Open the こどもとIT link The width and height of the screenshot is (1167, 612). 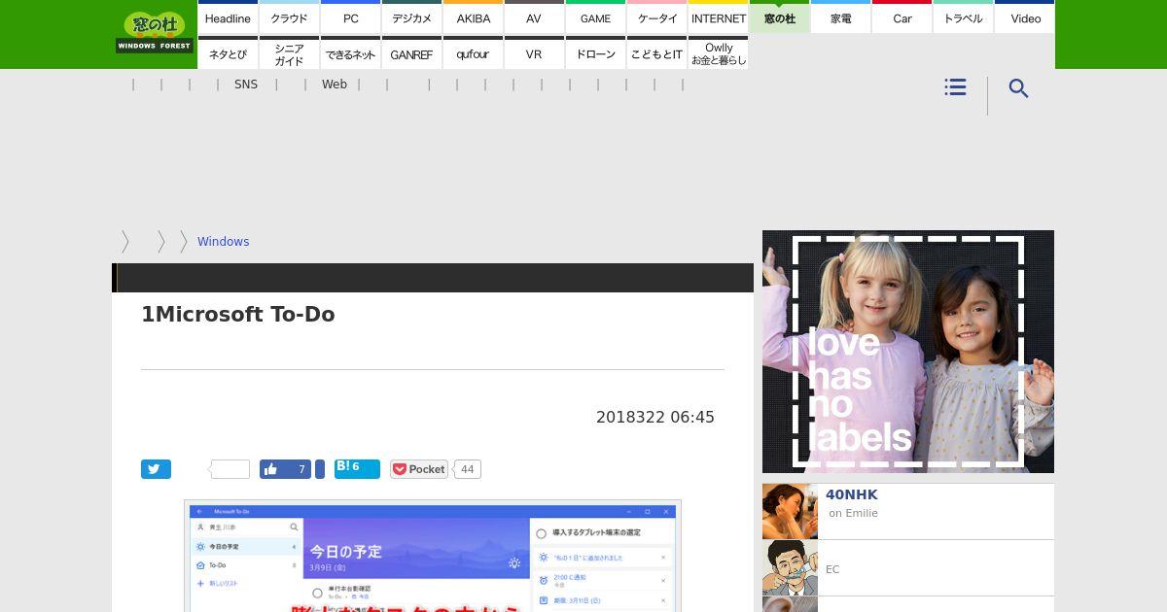[x=656, y=53]
